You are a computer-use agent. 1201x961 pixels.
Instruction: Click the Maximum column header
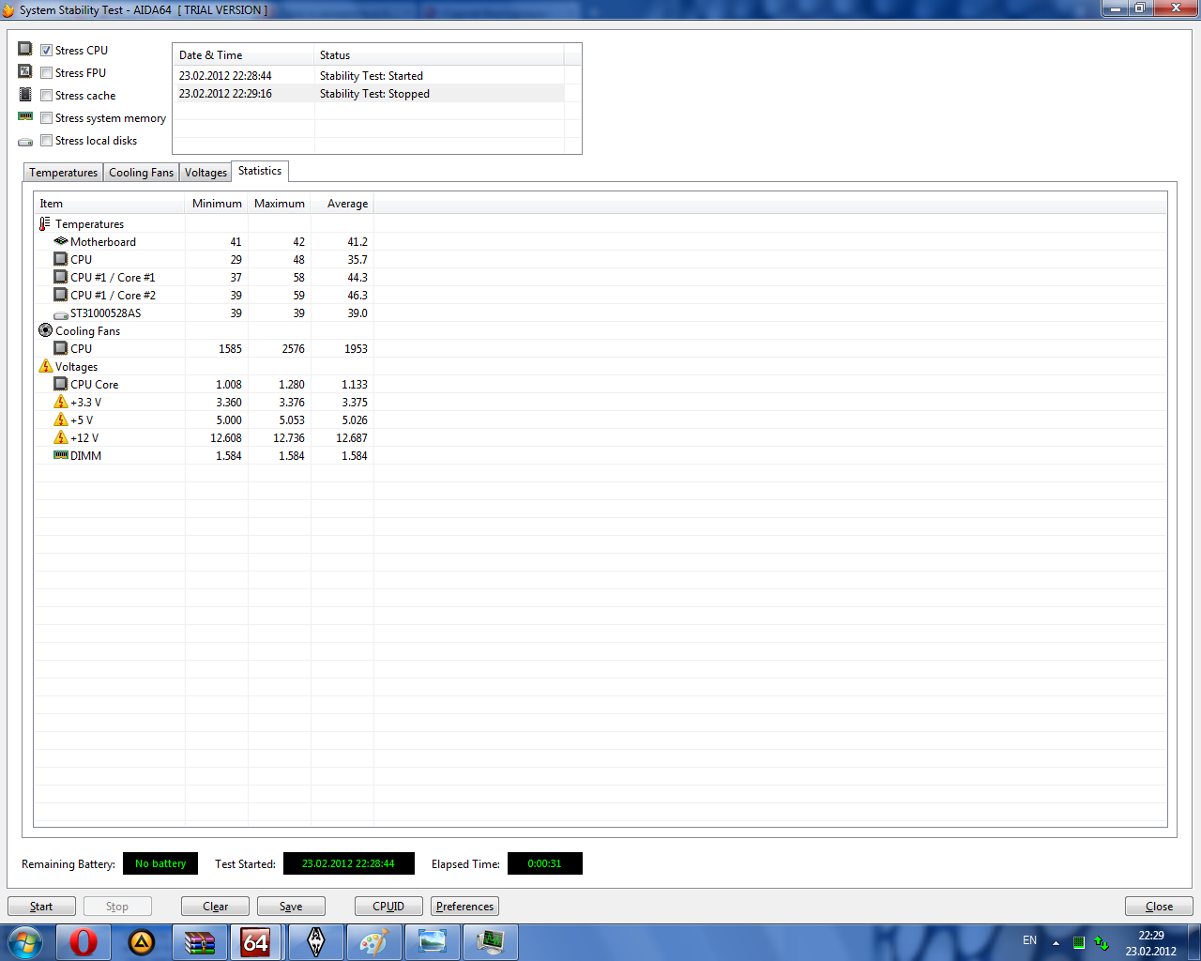[x=280, y=204]
